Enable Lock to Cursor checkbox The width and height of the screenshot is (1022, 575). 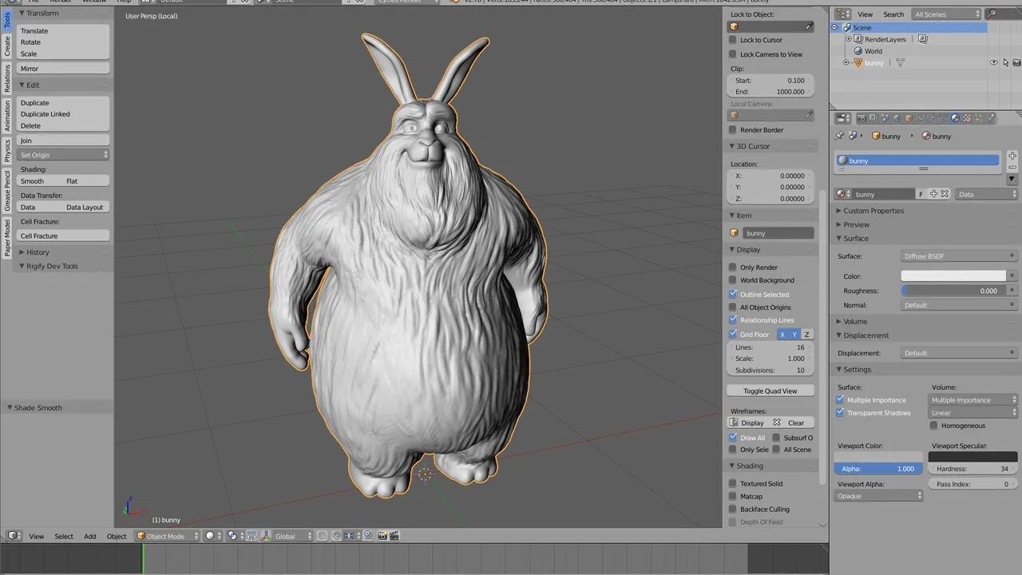pyautogui.click(x=733, y=40)
